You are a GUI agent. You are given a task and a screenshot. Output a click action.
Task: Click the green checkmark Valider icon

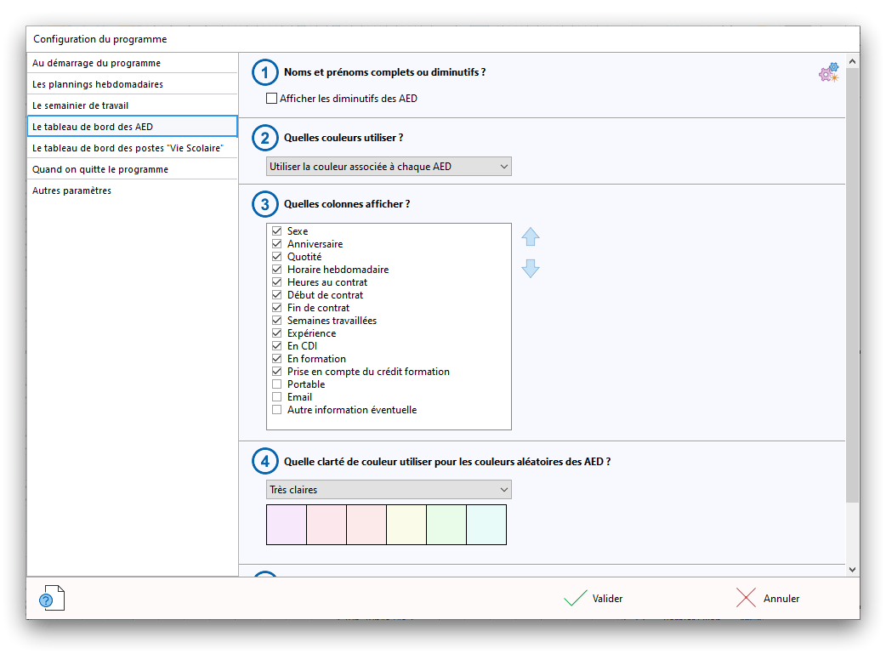576,599
